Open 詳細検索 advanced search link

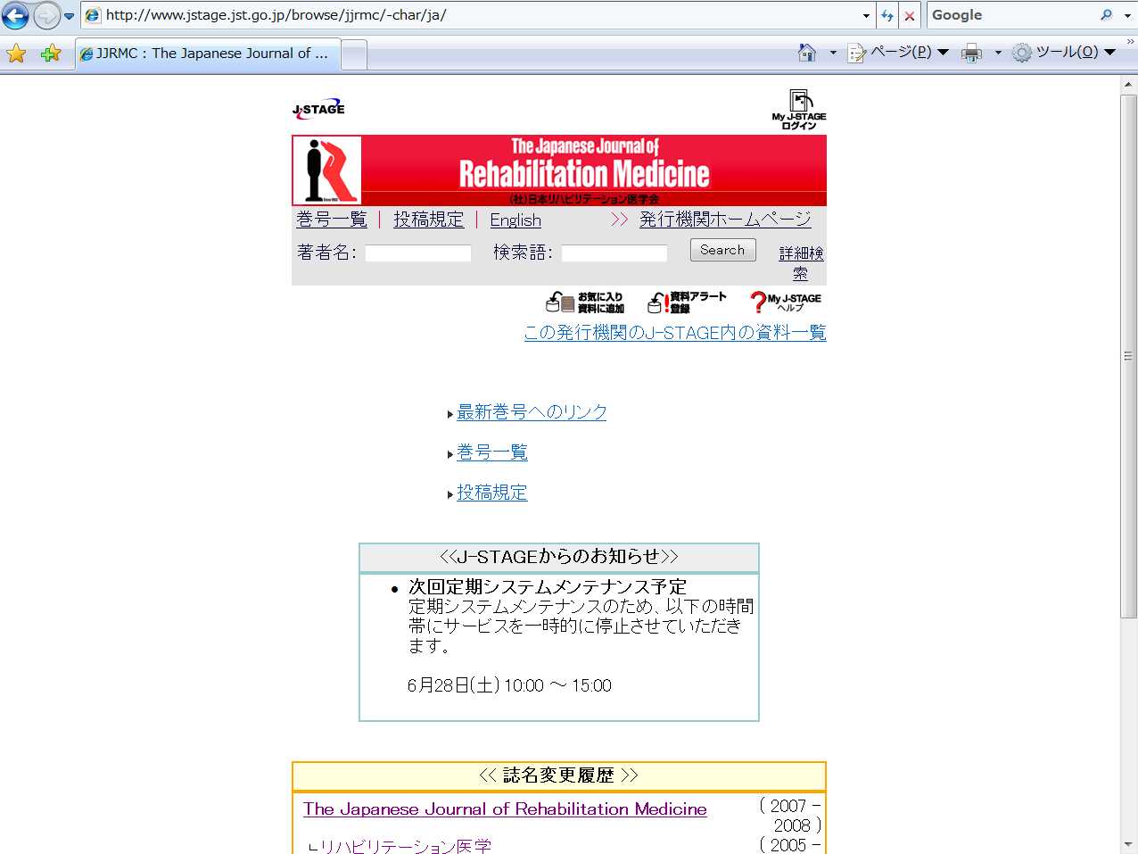pos(801,263)
